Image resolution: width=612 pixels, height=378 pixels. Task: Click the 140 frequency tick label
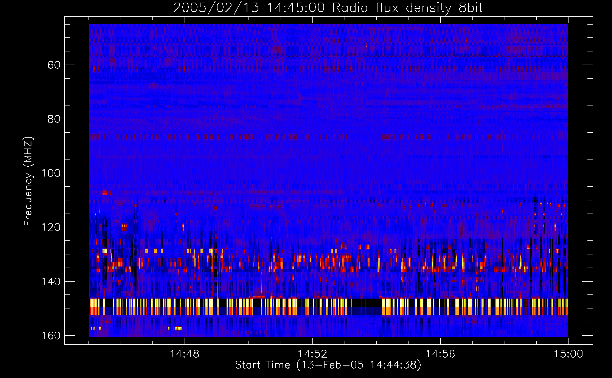pyautogui.click(x=51, y=282)
